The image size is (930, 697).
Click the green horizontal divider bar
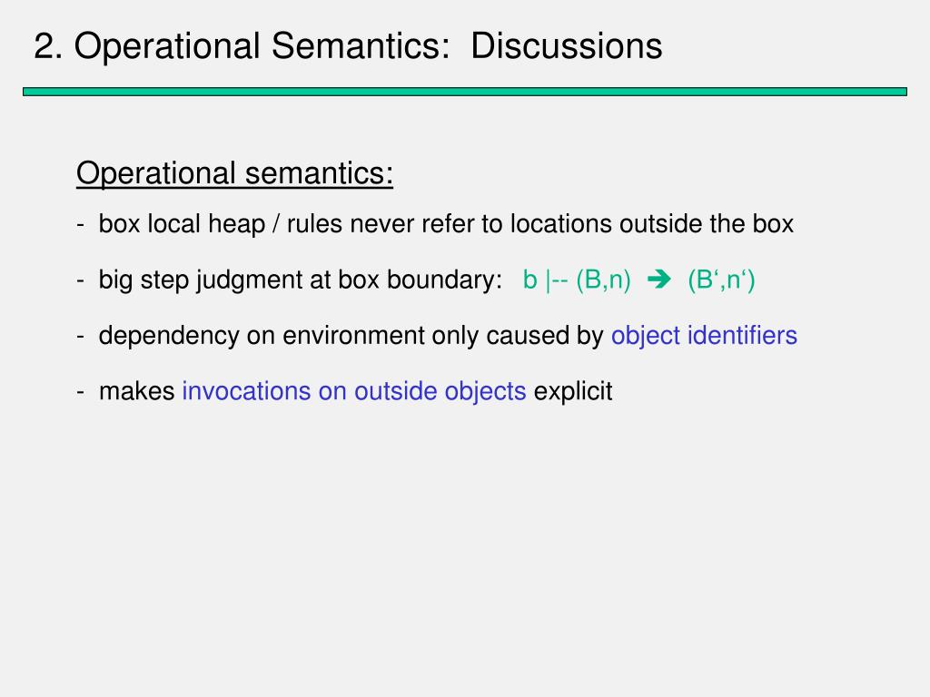click(465, 92)
